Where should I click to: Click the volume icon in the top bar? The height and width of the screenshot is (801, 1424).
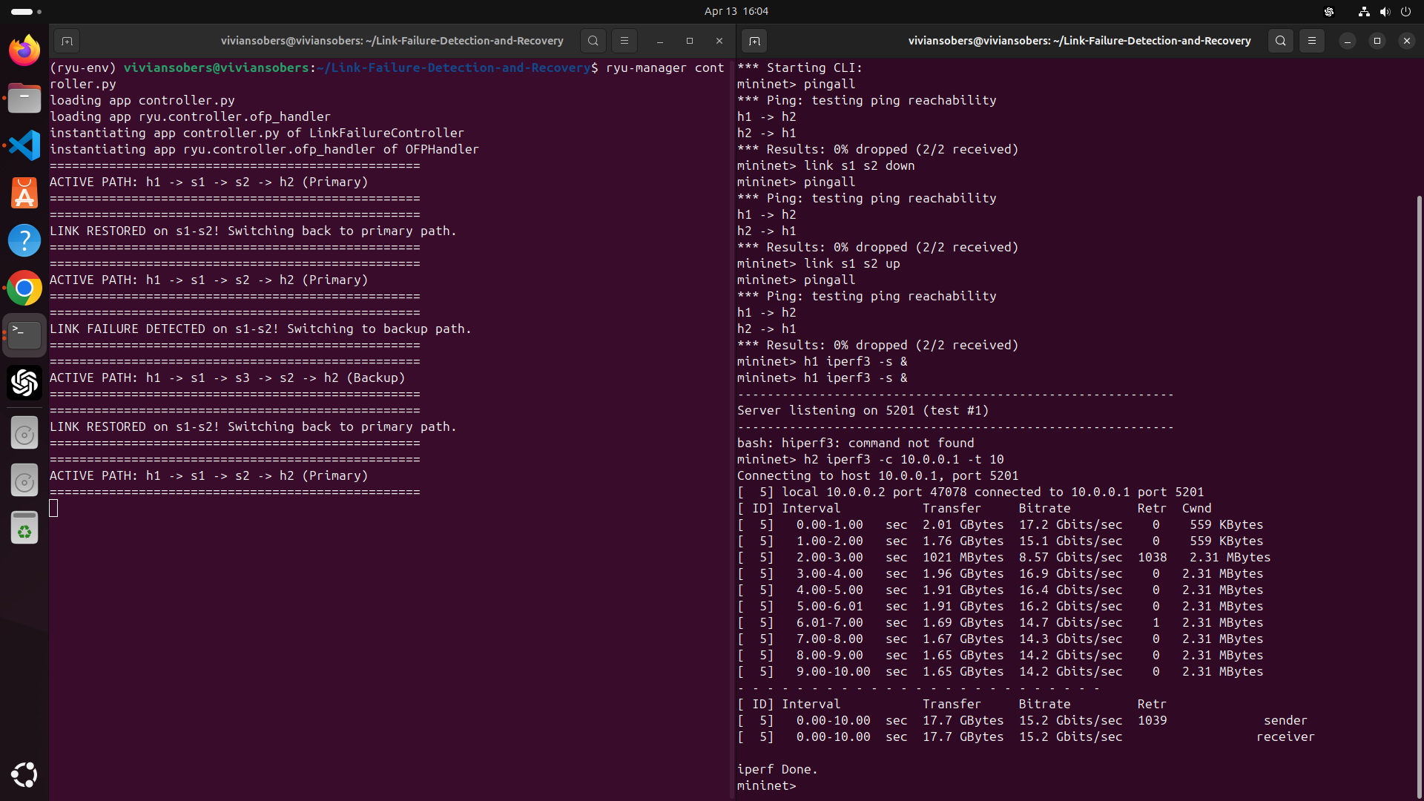click(1385, 11)
